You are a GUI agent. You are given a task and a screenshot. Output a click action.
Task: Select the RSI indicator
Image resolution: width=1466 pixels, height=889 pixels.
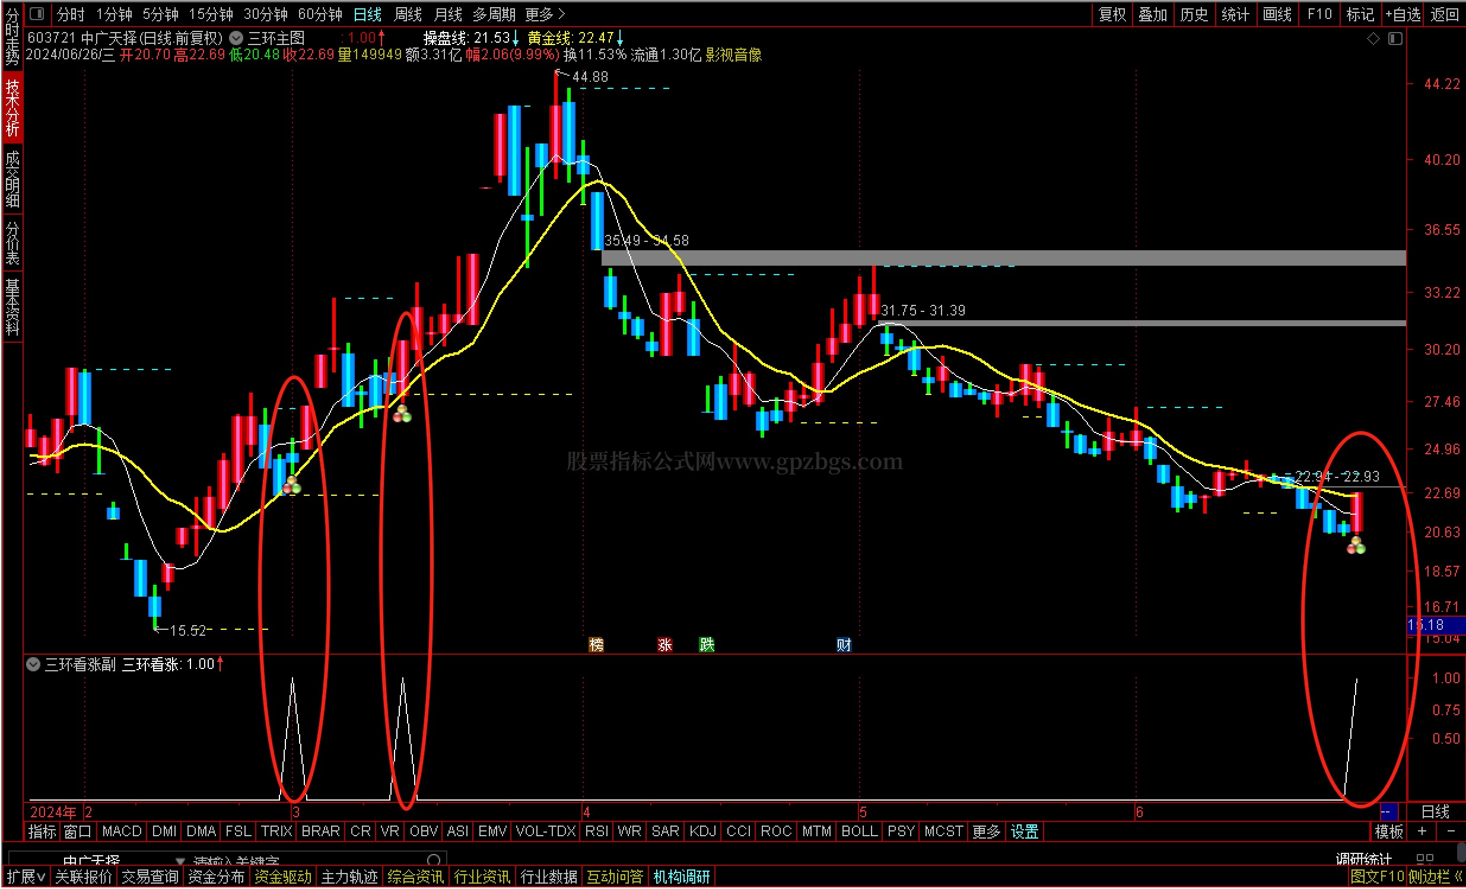[x=596, y=831]
